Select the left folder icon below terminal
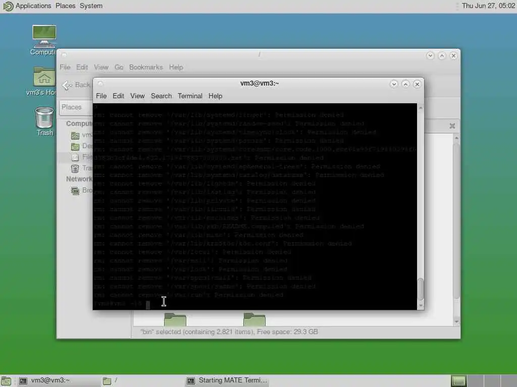Viewport: 517px width, 387px height. point(175,319)
